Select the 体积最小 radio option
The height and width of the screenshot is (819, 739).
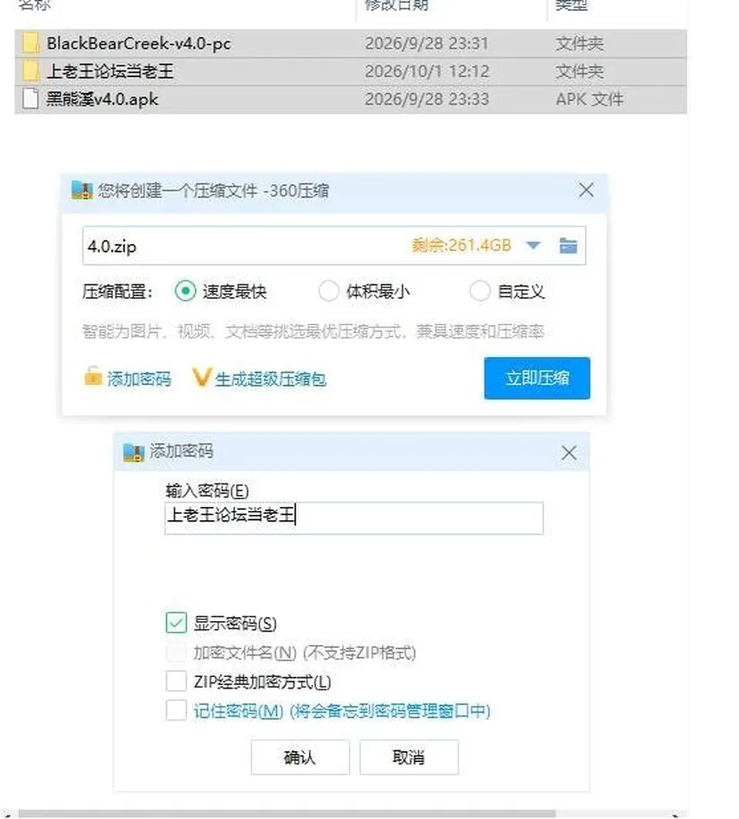329,291
